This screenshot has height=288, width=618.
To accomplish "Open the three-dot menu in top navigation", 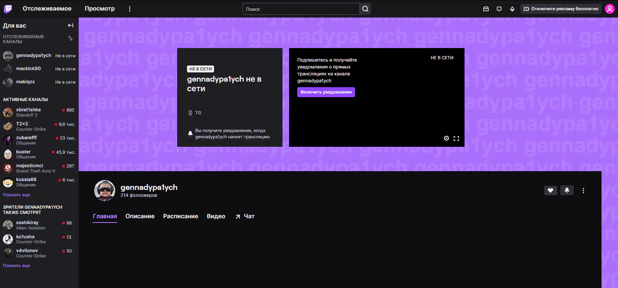I will [x=130, y=9].
